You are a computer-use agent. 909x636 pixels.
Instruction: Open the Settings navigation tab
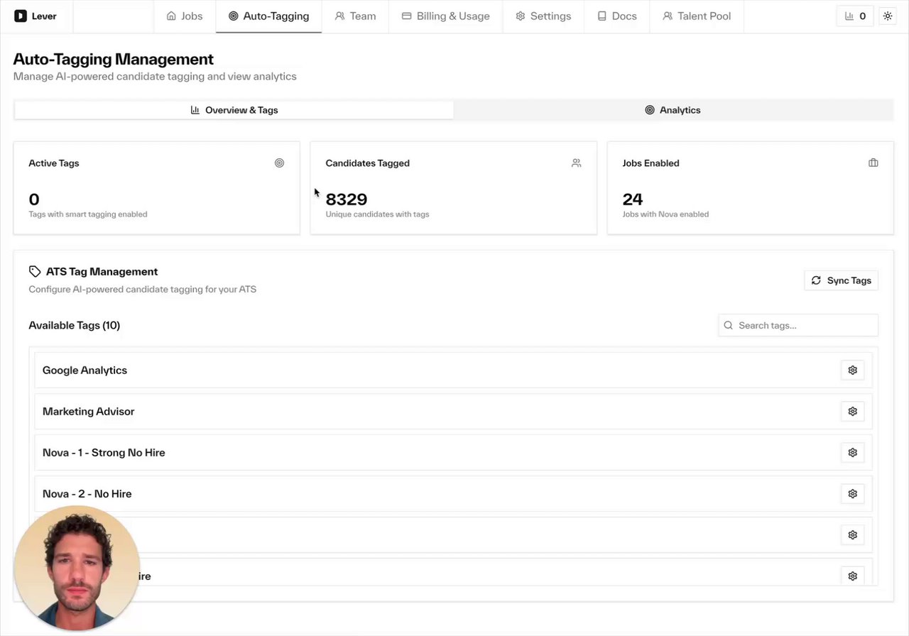[543, 16]
